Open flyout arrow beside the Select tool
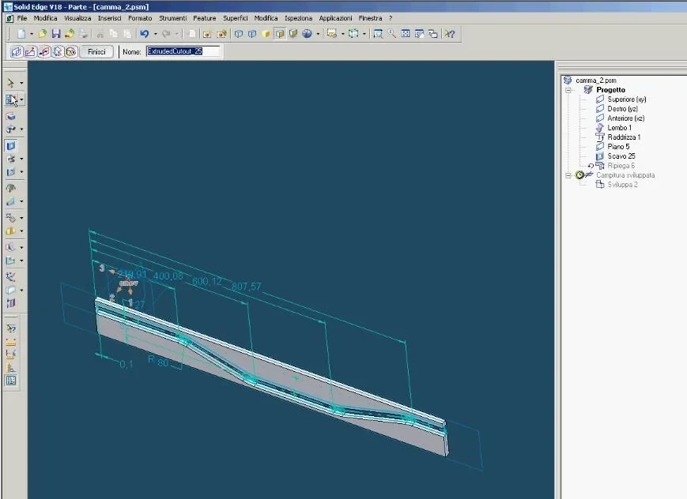 pyautogui.click(x=21, y=83)
